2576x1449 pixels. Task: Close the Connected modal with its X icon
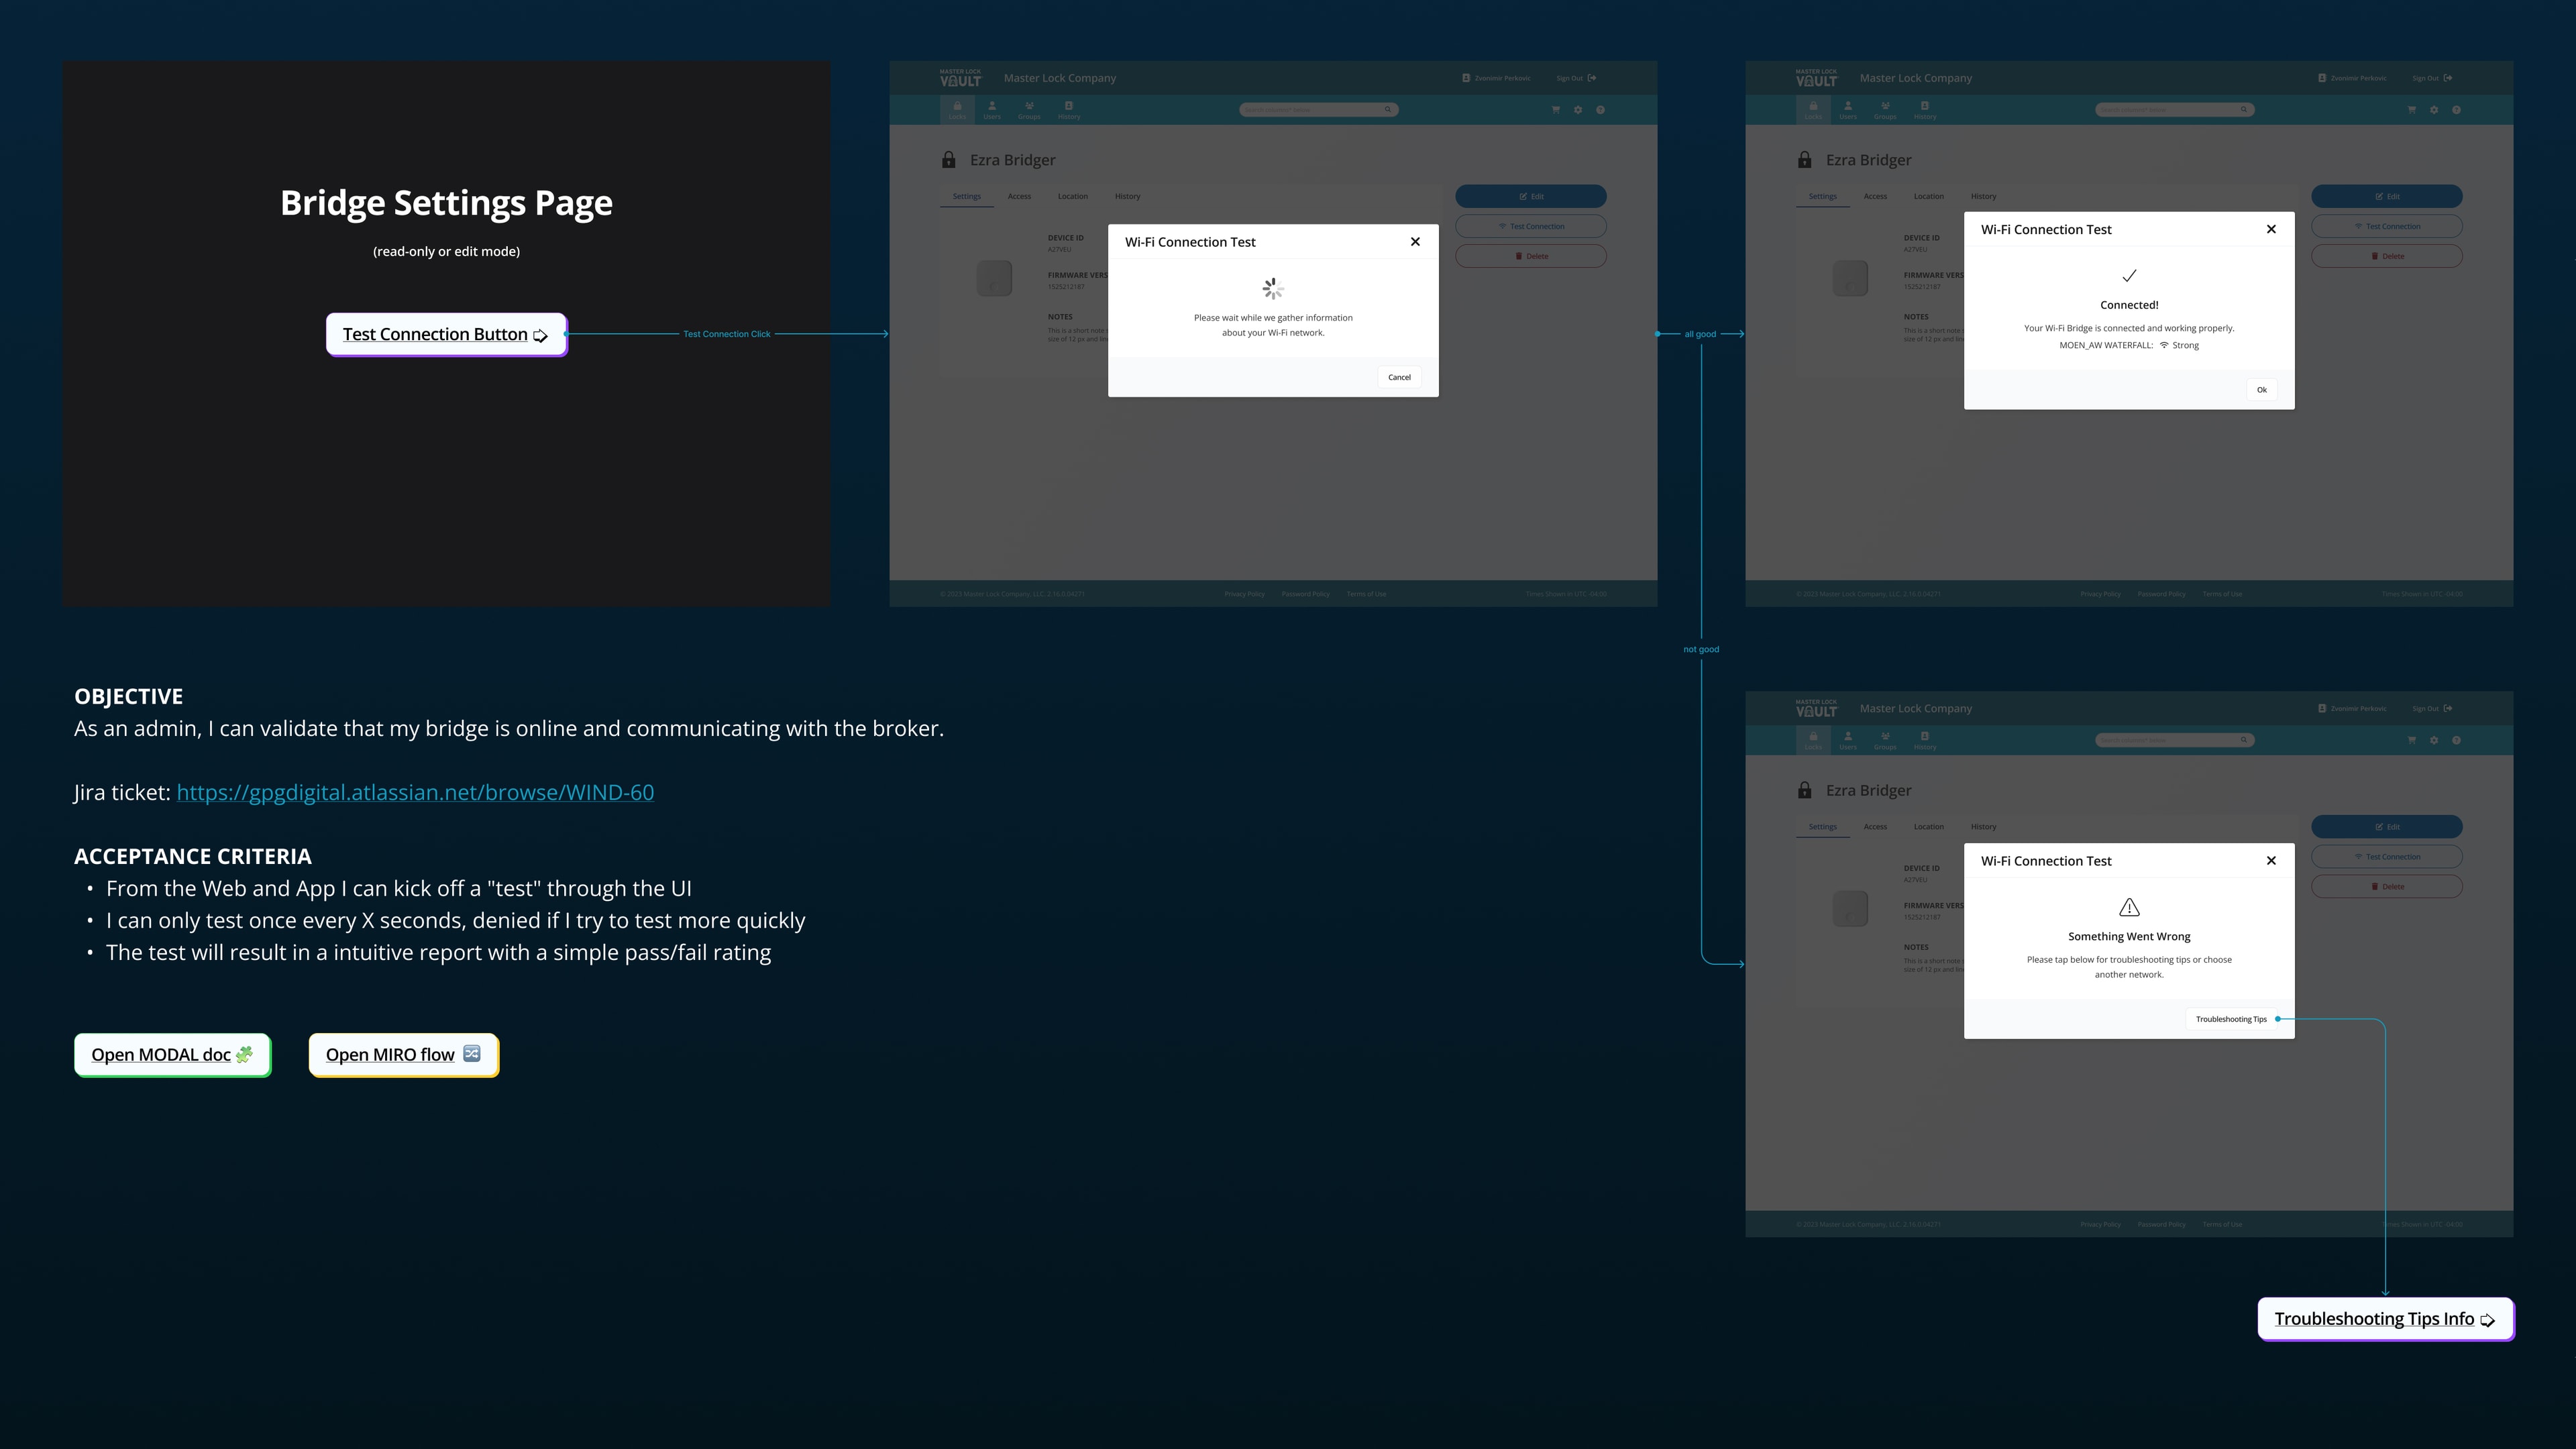pyautogui.click(x=2271, y=229)
